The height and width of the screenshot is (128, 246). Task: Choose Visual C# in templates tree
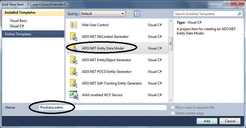(17, 26)
